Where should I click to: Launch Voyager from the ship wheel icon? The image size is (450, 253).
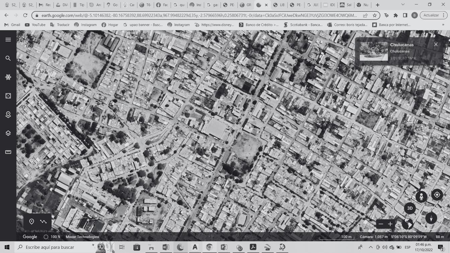[x=8, y=77]
